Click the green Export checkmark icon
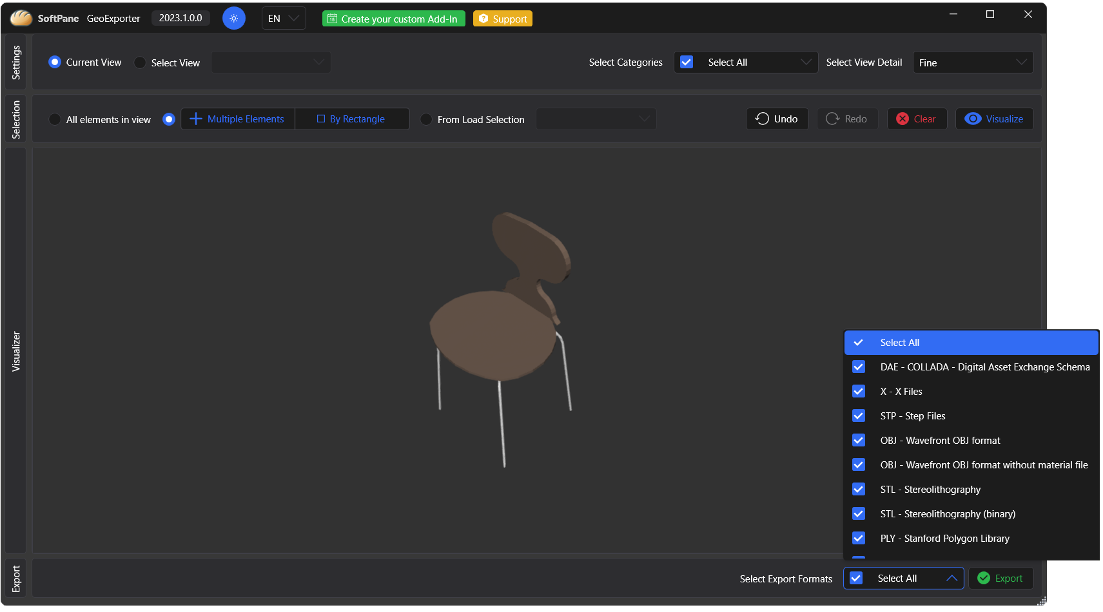 (984, 578)
